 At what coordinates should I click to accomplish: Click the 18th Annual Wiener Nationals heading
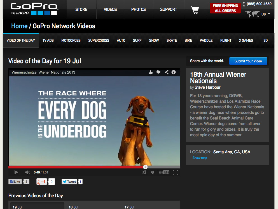click(218, 78)
